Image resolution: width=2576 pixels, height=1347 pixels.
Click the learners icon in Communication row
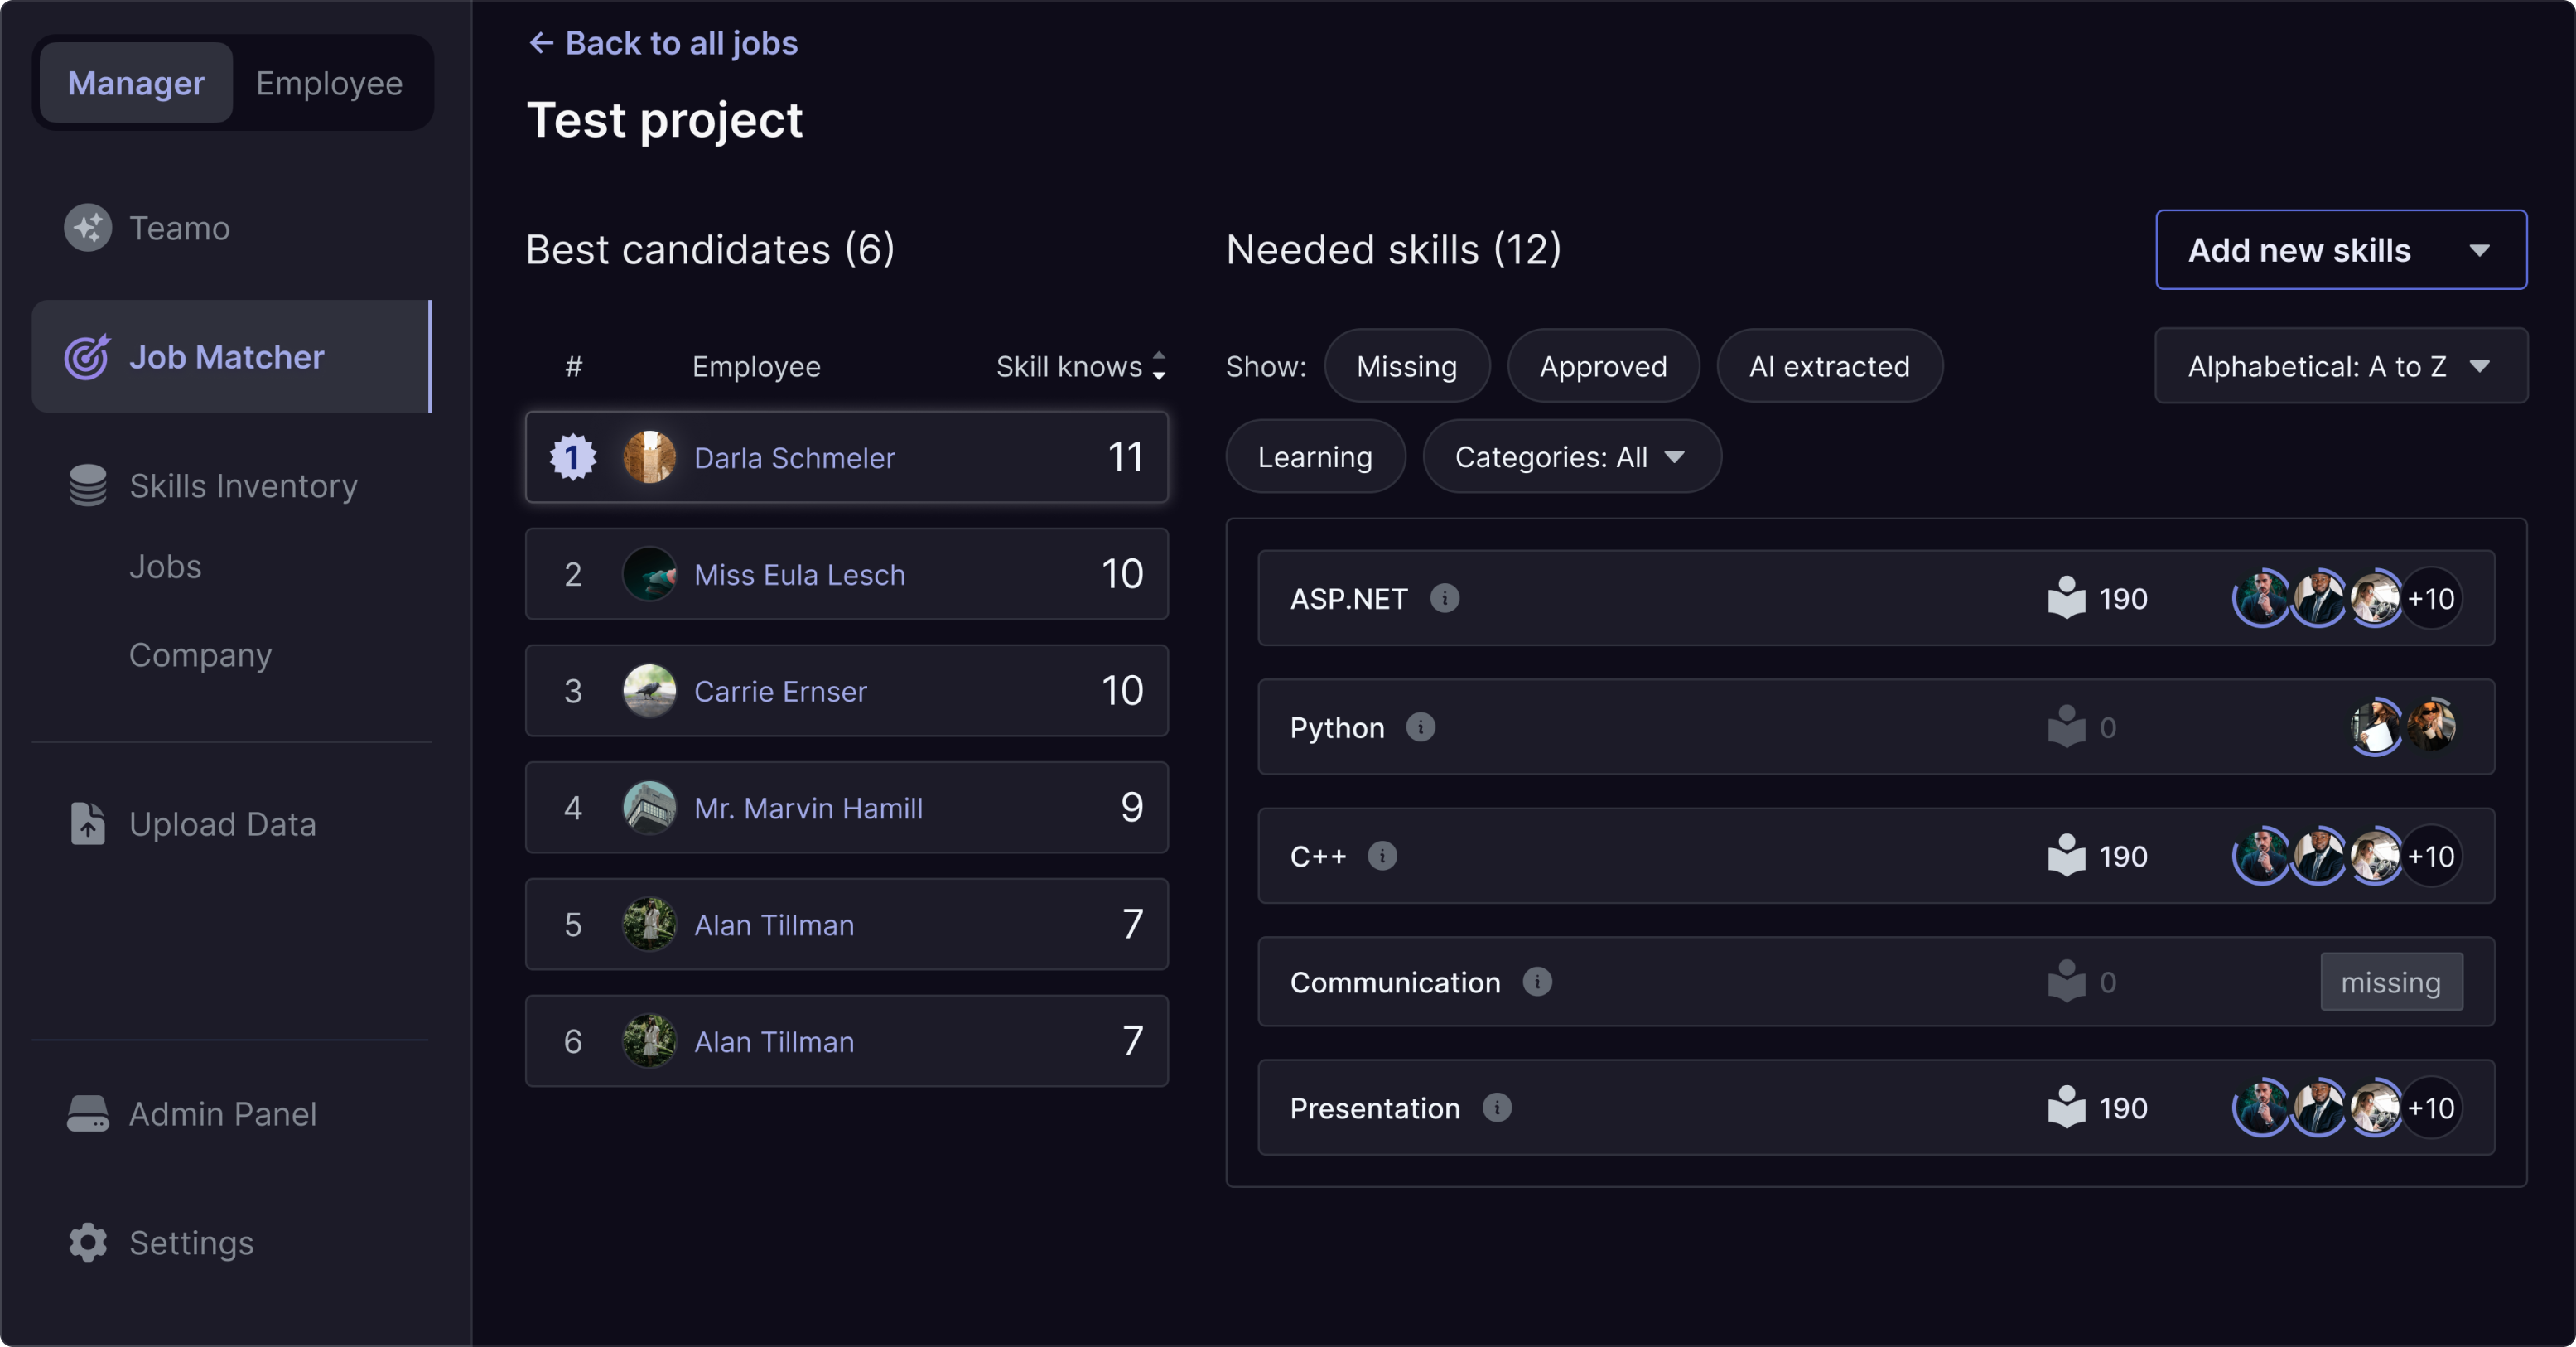(2066, 982)
